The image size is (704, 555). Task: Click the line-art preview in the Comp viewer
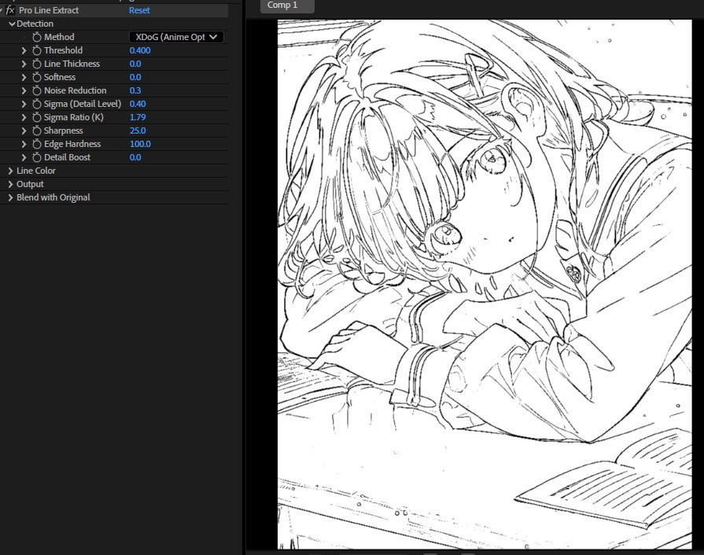[485, 284]
